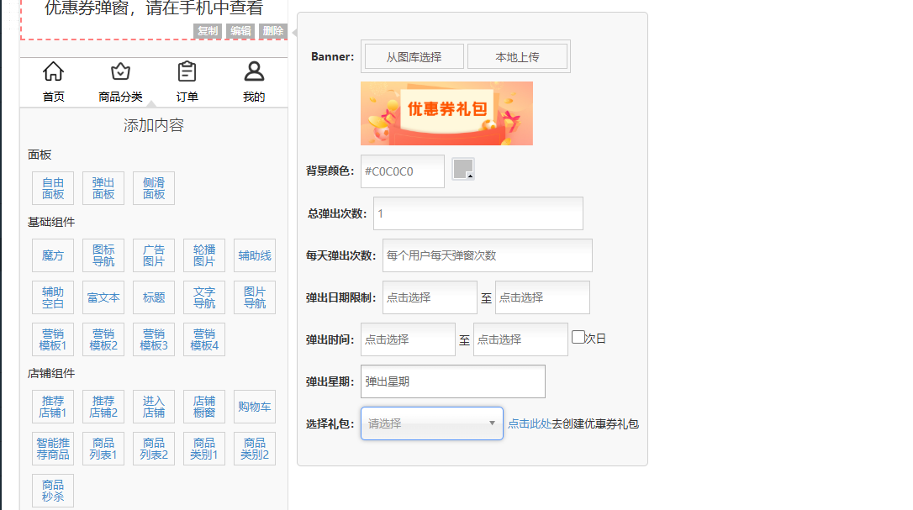Viewport: 913px width, 510px height.
Task: Click the 优惠券礼包 banner thumbnail
Action: pyautogui.click(x=446, y=113)
